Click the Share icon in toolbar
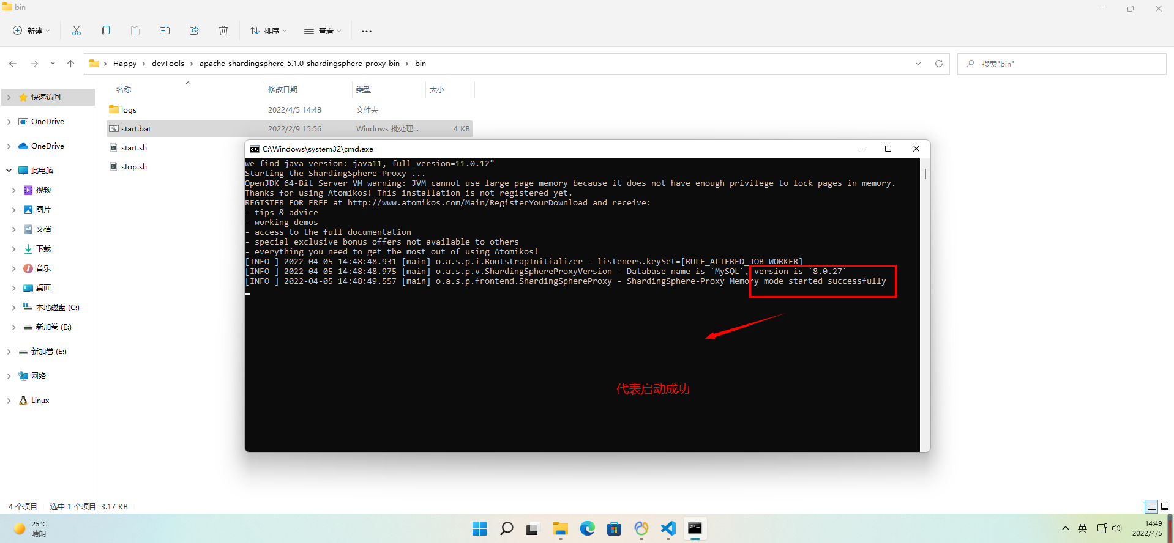The height and width of the screenshot is (543, 1174). (194, 31)
